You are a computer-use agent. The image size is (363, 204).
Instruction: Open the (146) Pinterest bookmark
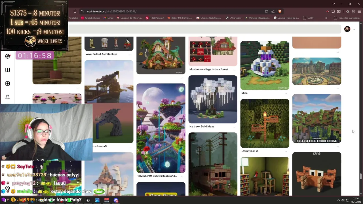[x=155, y=18]
